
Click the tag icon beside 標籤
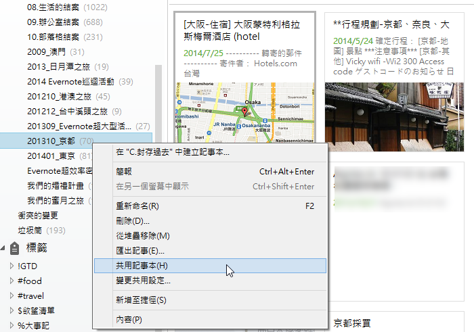click(x=14, y=248)
